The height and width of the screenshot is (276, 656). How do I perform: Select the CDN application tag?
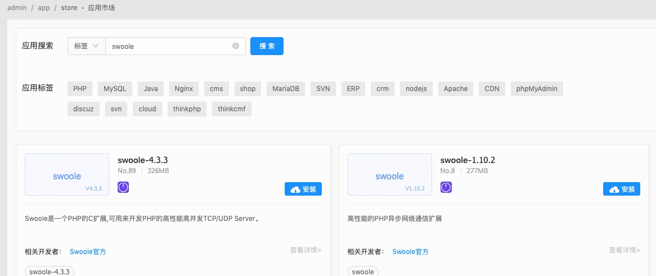point(492,89)
